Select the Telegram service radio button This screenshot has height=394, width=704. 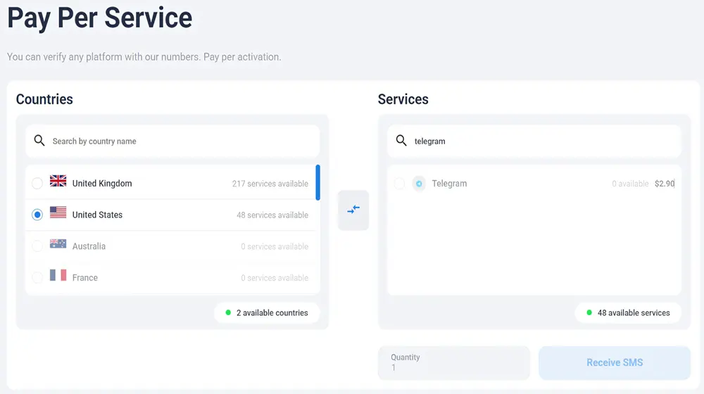(x=399, y=184)
